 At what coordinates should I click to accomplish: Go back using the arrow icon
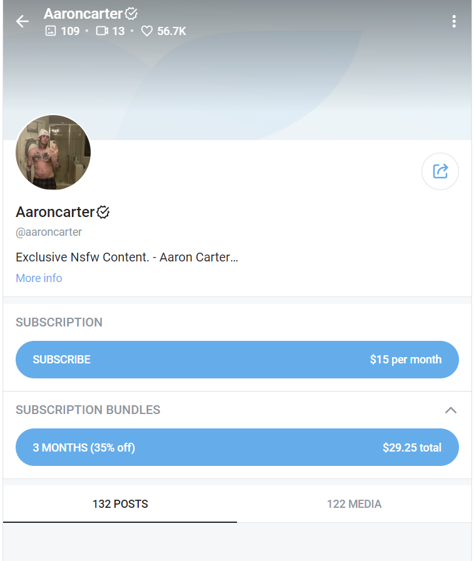tap(23, 22)
